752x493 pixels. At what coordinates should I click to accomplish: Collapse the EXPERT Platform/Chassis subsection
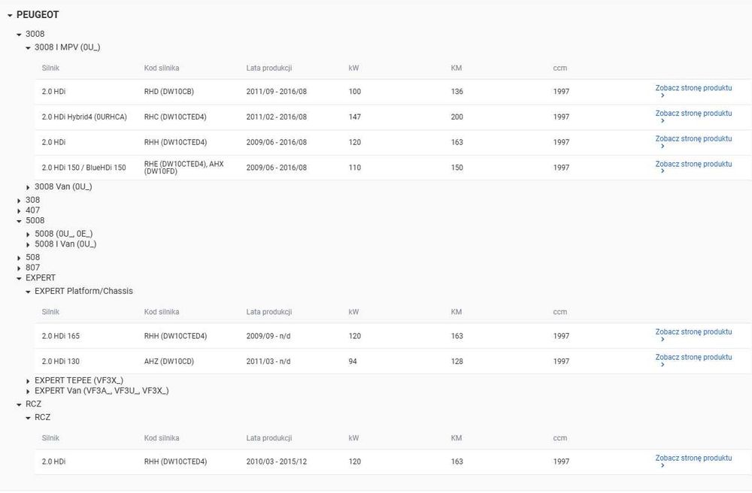pyautogui.click(x=28, y=292)
